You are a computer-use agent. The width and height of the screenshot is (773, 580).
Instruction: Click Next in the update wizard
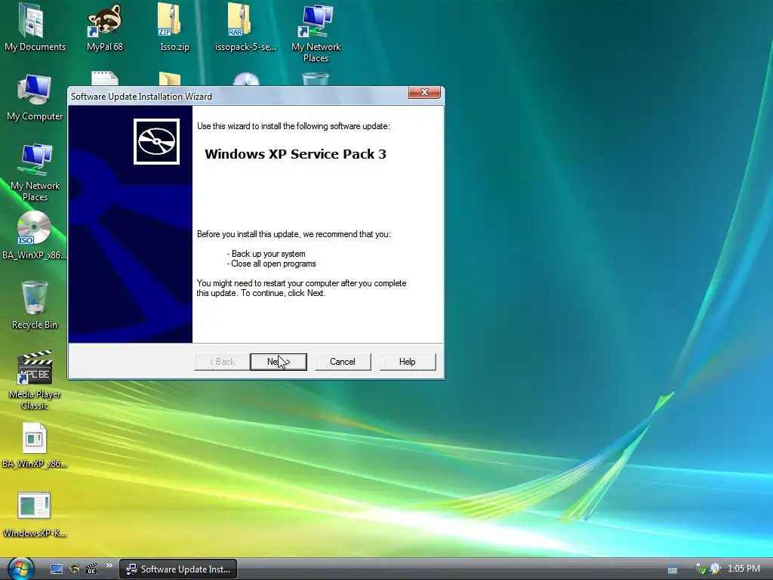[279, 362]
